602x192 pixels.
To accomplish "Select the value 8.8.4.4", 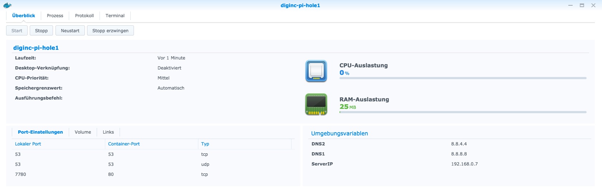I will click(459, 144).
